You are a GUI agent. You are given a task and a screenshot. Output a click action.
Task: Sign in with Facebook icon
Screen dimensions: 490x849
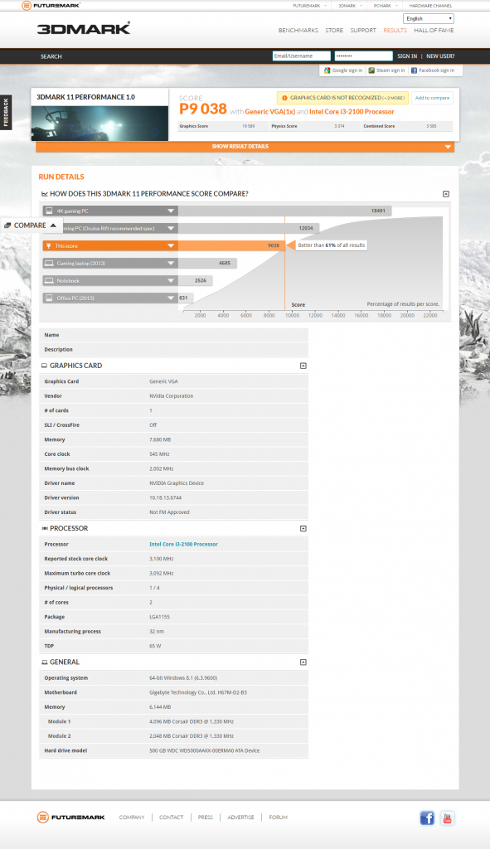[x=414, y=70]
